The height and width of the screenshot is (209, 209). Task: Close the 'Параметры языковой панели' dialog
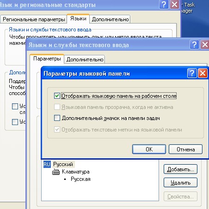click(203, 73)
